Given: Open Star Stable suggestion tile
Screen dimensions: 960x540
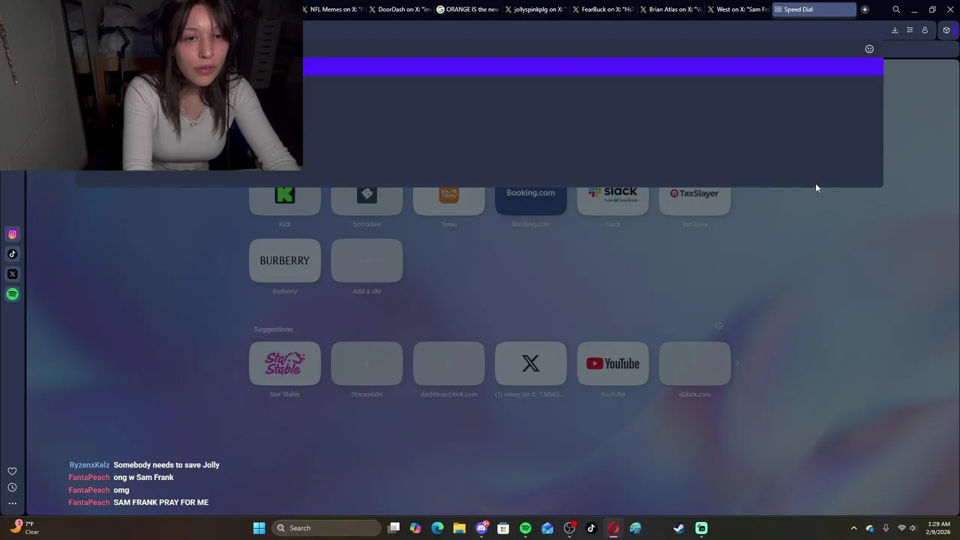Looking at the screenshot, I should 285,364.
